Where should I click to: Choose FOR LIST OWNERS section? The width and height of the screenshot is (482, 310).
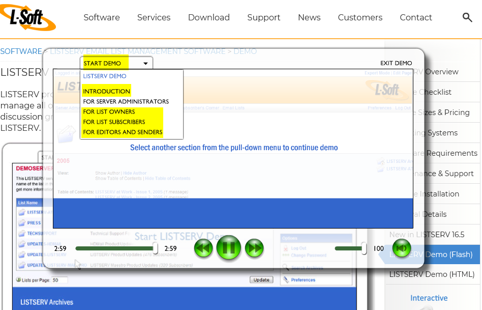[x=109, y=111]
